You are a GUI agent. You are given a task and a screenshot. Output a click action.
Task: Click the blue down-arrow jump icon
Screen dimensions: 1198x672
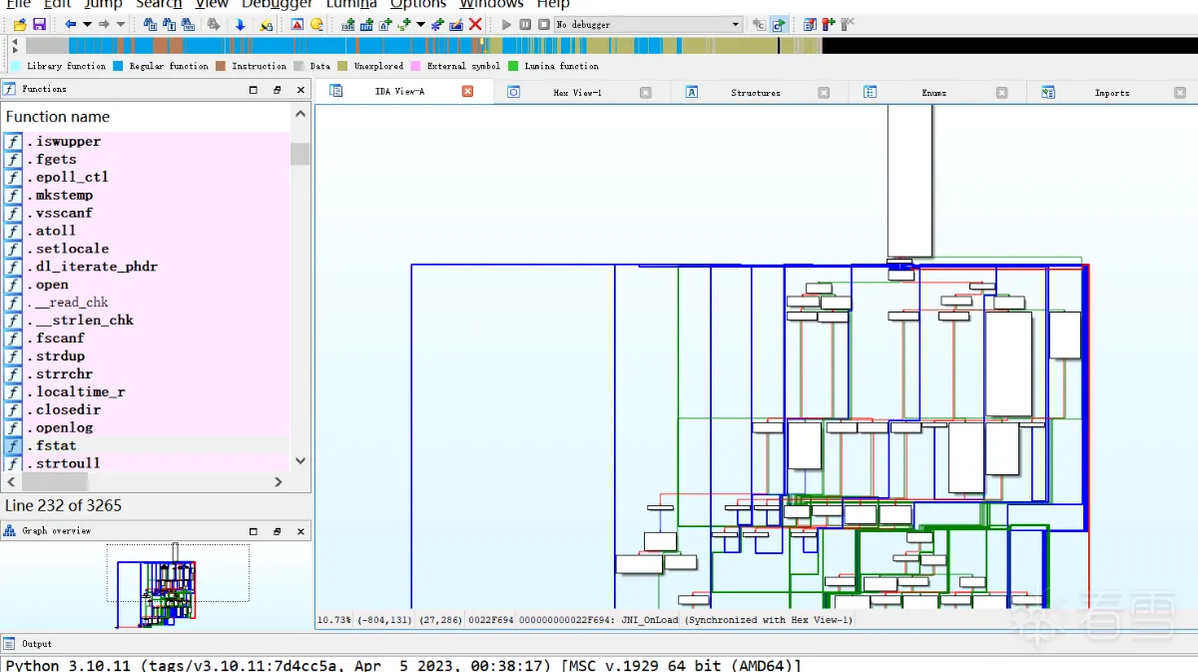[x=240, y=24]
